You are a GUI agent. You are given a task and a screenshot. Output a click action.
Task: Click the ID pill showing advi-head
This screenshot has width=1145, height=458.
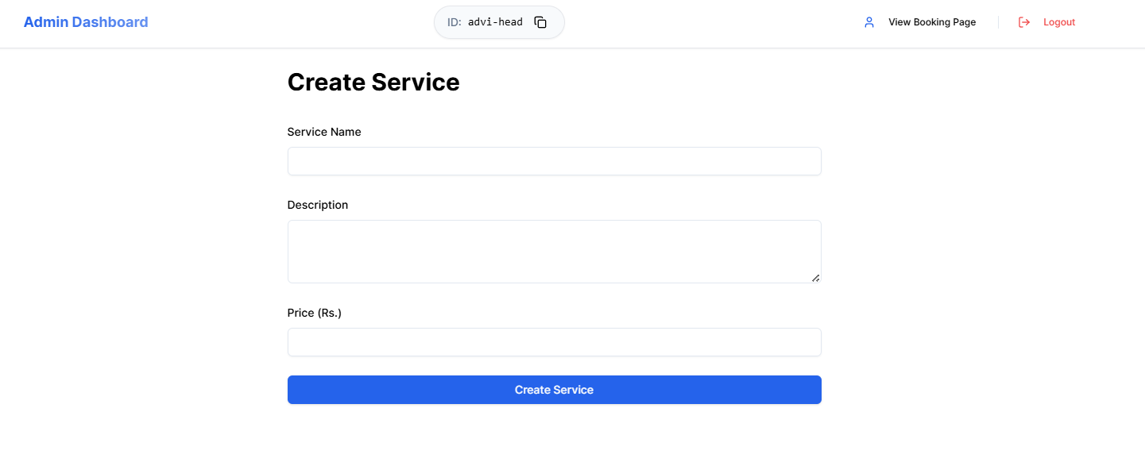pyautogui.click(x=498, y=22)
